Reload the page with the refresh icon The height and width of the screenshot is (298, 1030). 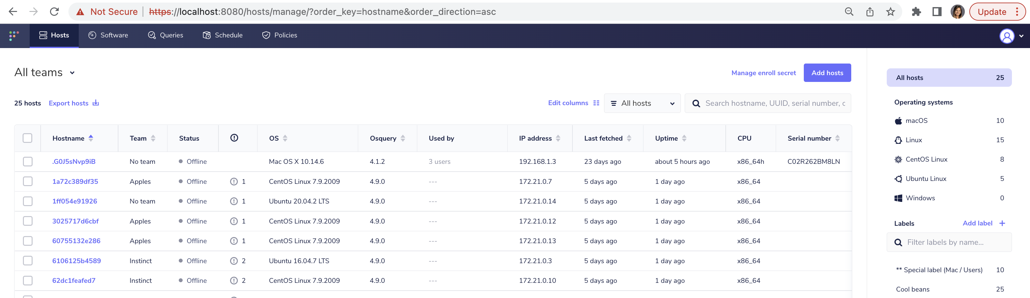(55, 12)
